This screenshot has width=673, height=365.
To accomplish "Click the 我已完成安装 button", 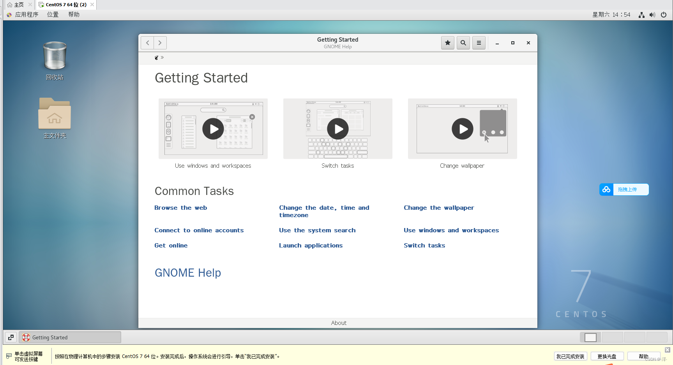I will click(x=571, y=356).
